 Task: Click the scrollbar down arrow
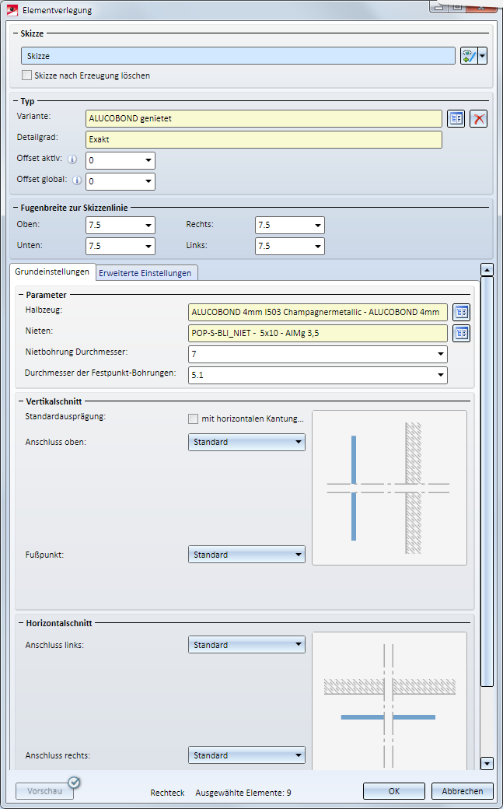coord(487,763)
